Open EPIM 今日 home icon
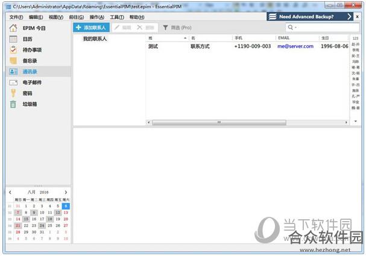Viewport: 366px width, 256px height. click(13, 28)
